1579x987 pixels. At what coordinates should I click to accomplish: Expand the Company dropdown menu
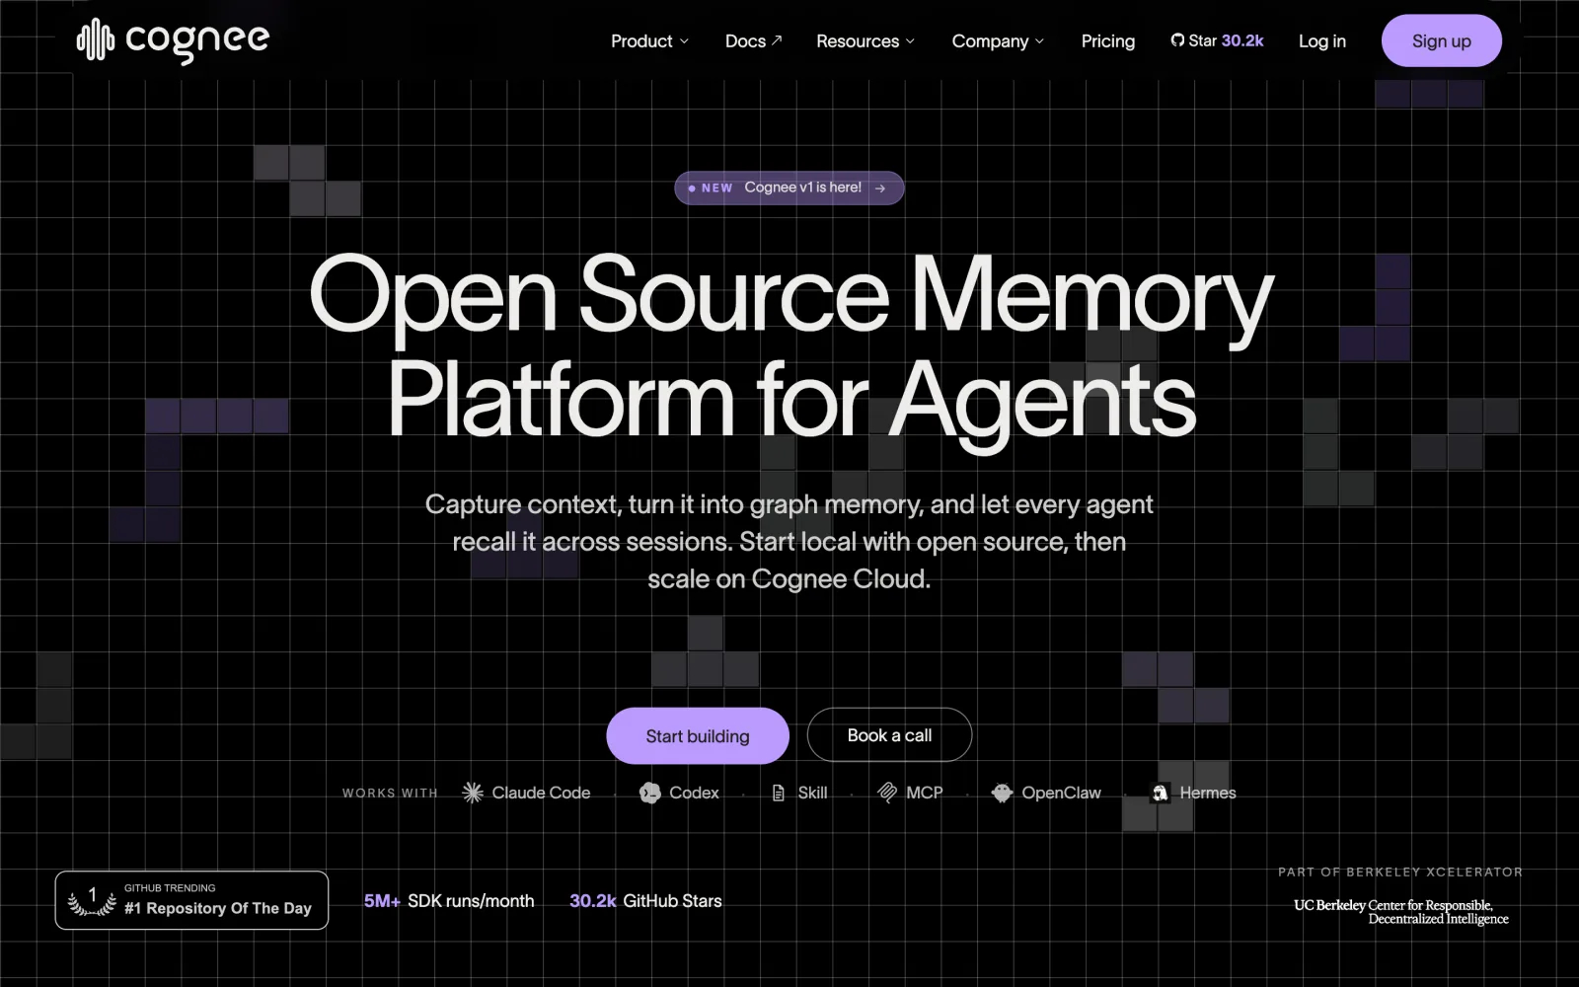click(998, 40)
